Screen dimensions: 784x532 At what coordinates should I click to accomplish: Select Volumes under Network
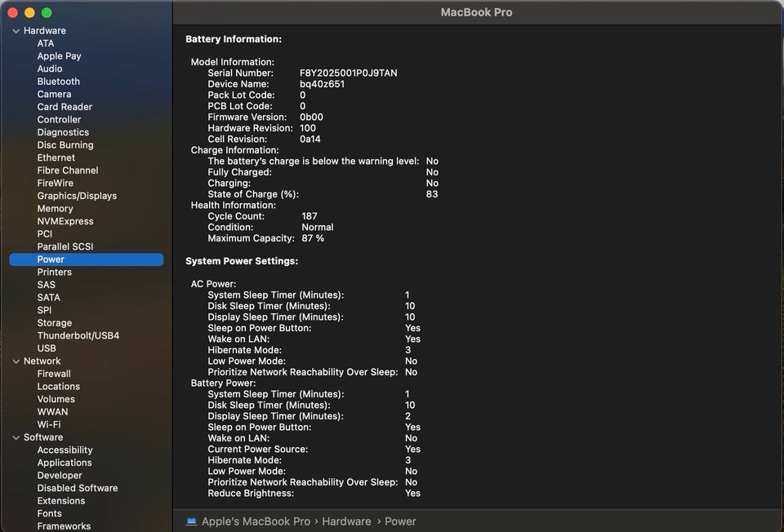pyautogui.click(x=56, y=399)
